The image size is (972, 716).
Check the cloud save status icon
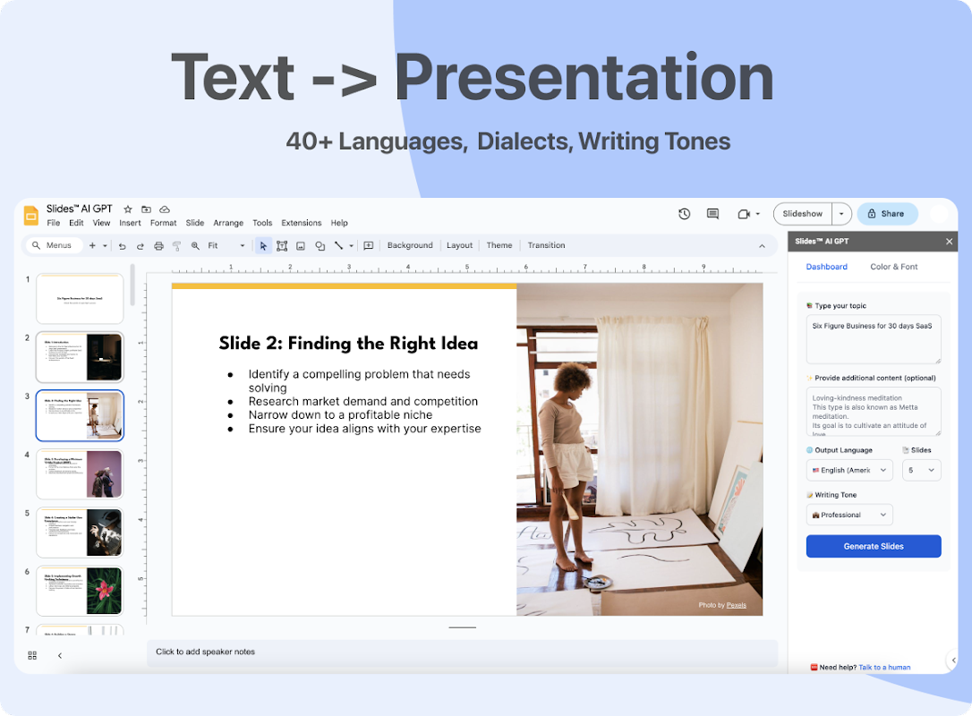(x=165, y=209)
